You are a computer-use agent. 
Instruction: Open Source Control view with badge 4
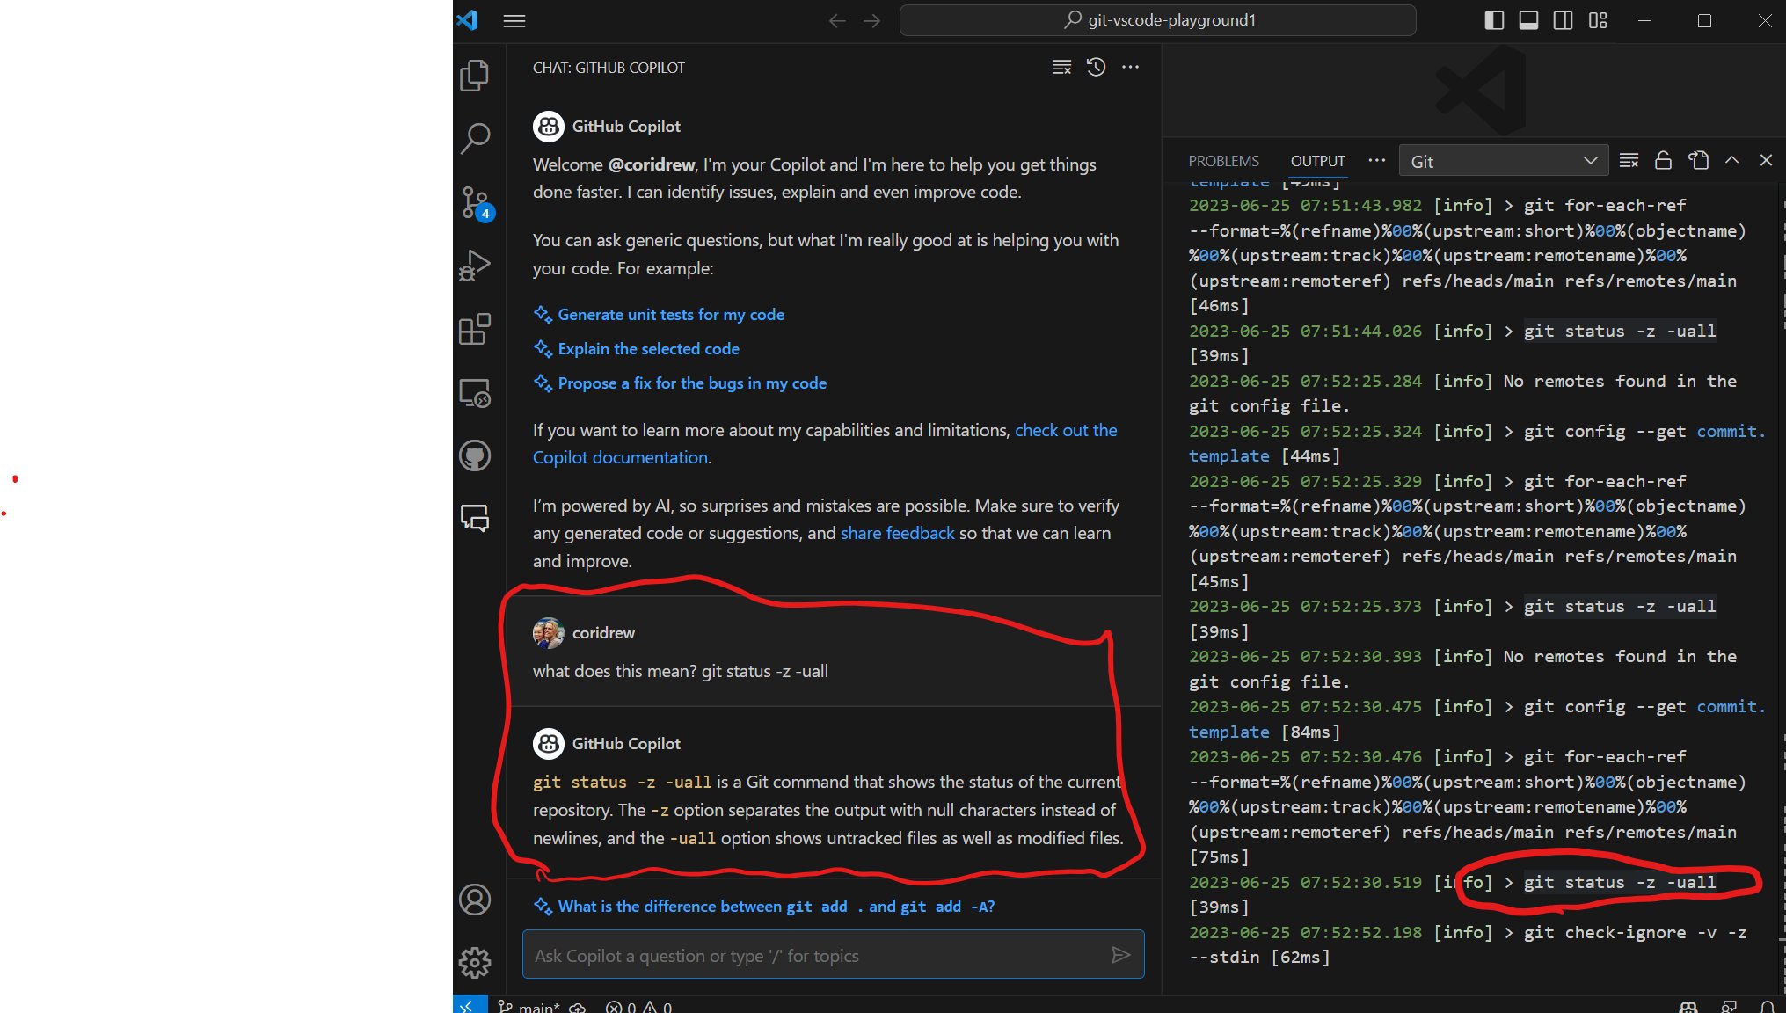[475, 202]
